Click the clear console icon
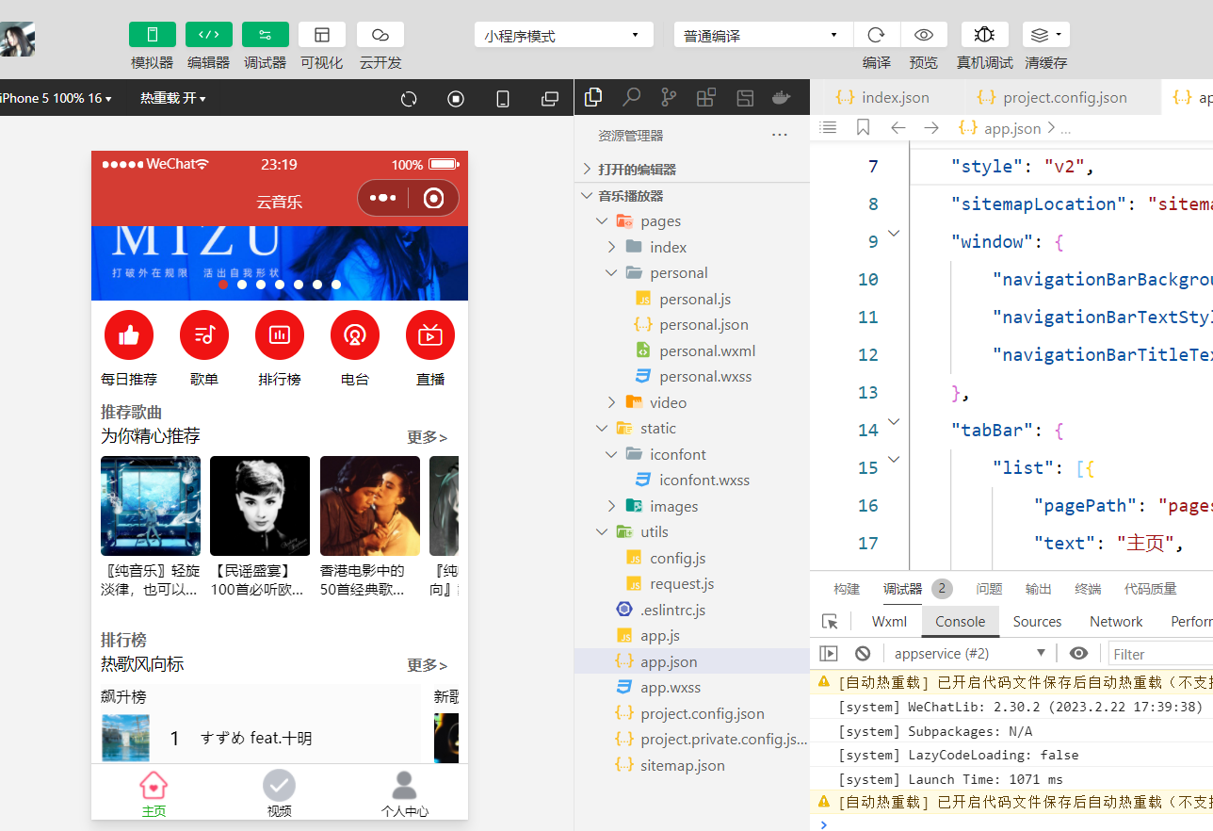The width and height of the screenshot is (1213, 831). click(863, 653)
